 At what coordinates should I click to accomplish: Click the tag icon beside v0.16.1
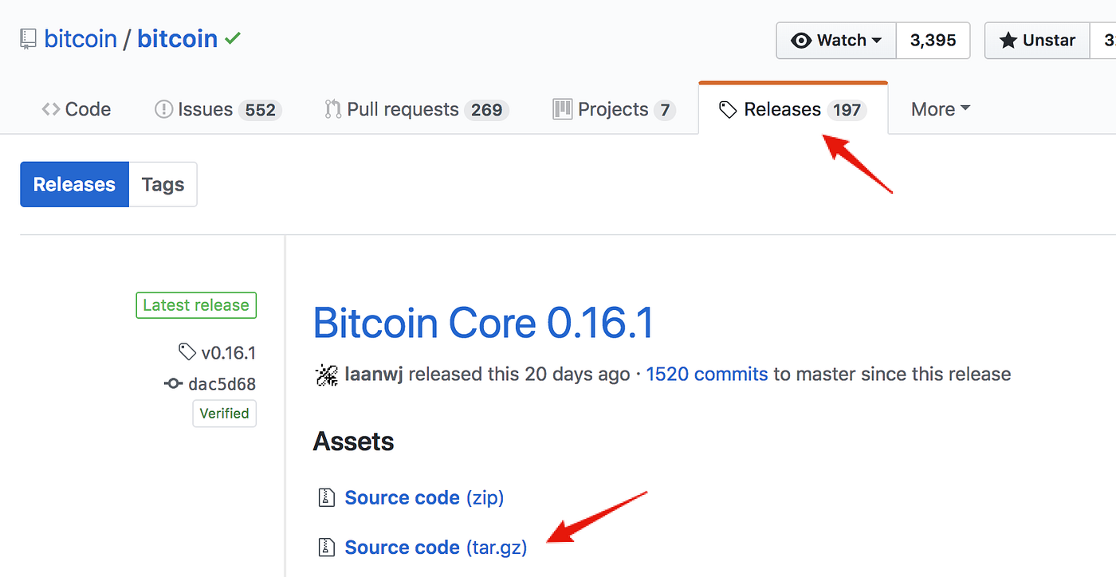click(187, 352)
